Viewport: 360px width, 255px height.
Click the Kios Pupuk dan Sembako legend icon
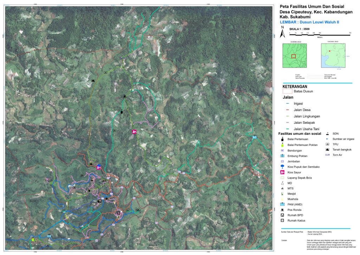pos(282,166)
